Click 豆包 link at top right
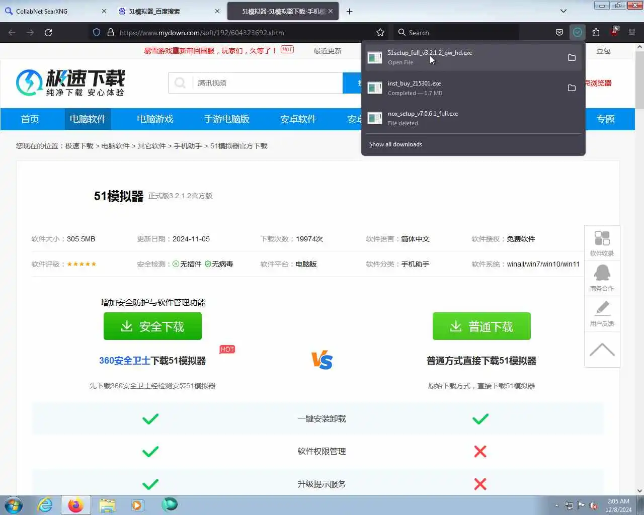This screenshot has height=515, width=644. coord(603,51)
